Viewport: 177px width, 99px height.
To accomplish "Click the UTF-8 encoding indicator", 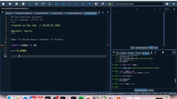I will 155,94.
